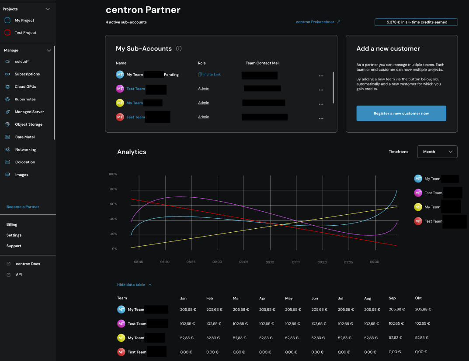The image size is (469, 361).
Task: Click the Colocation rack icon
Action: click(x=7, y=162)
